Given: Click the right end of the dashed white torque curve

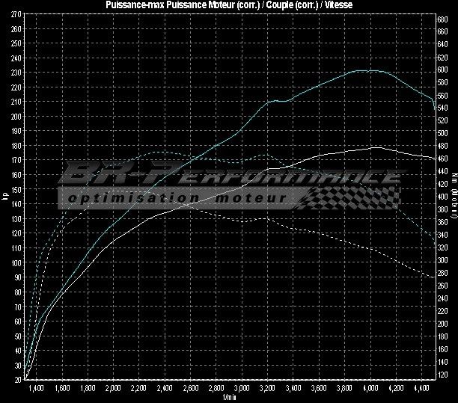Looking at the screenshot, I should (434, 280).
